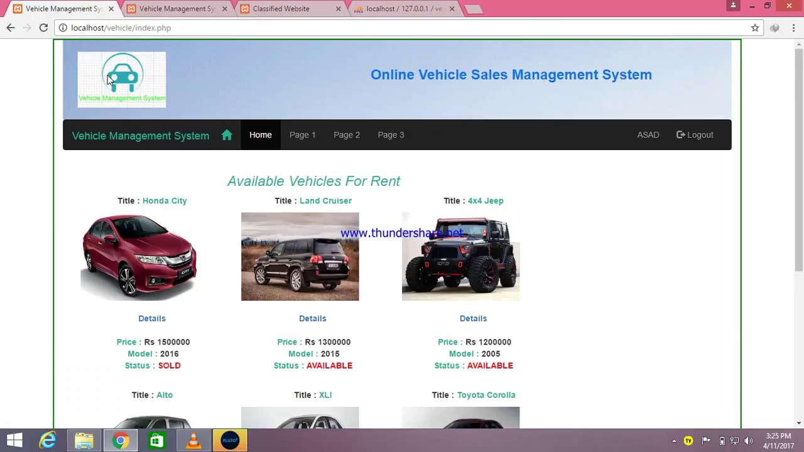
Task: Close the first Vehicle Management tab
Action: click(x=111, y=9)
